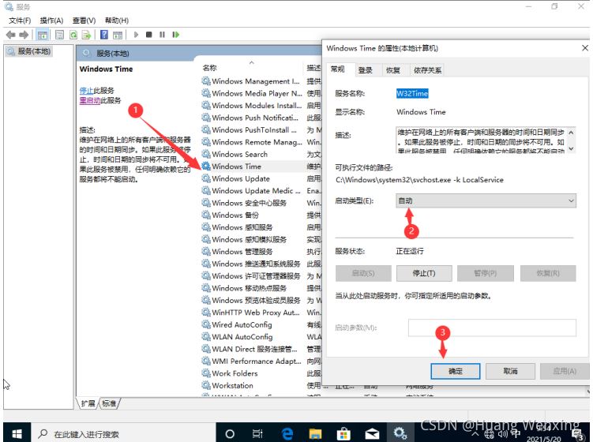Click the Start Service play icon
This screenshot has width=593, height=442.
[136, 35]
